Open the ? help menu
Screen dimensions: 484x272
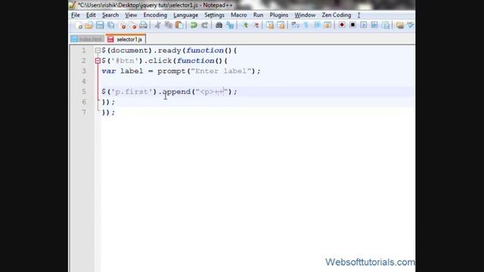tap(358, 15)
